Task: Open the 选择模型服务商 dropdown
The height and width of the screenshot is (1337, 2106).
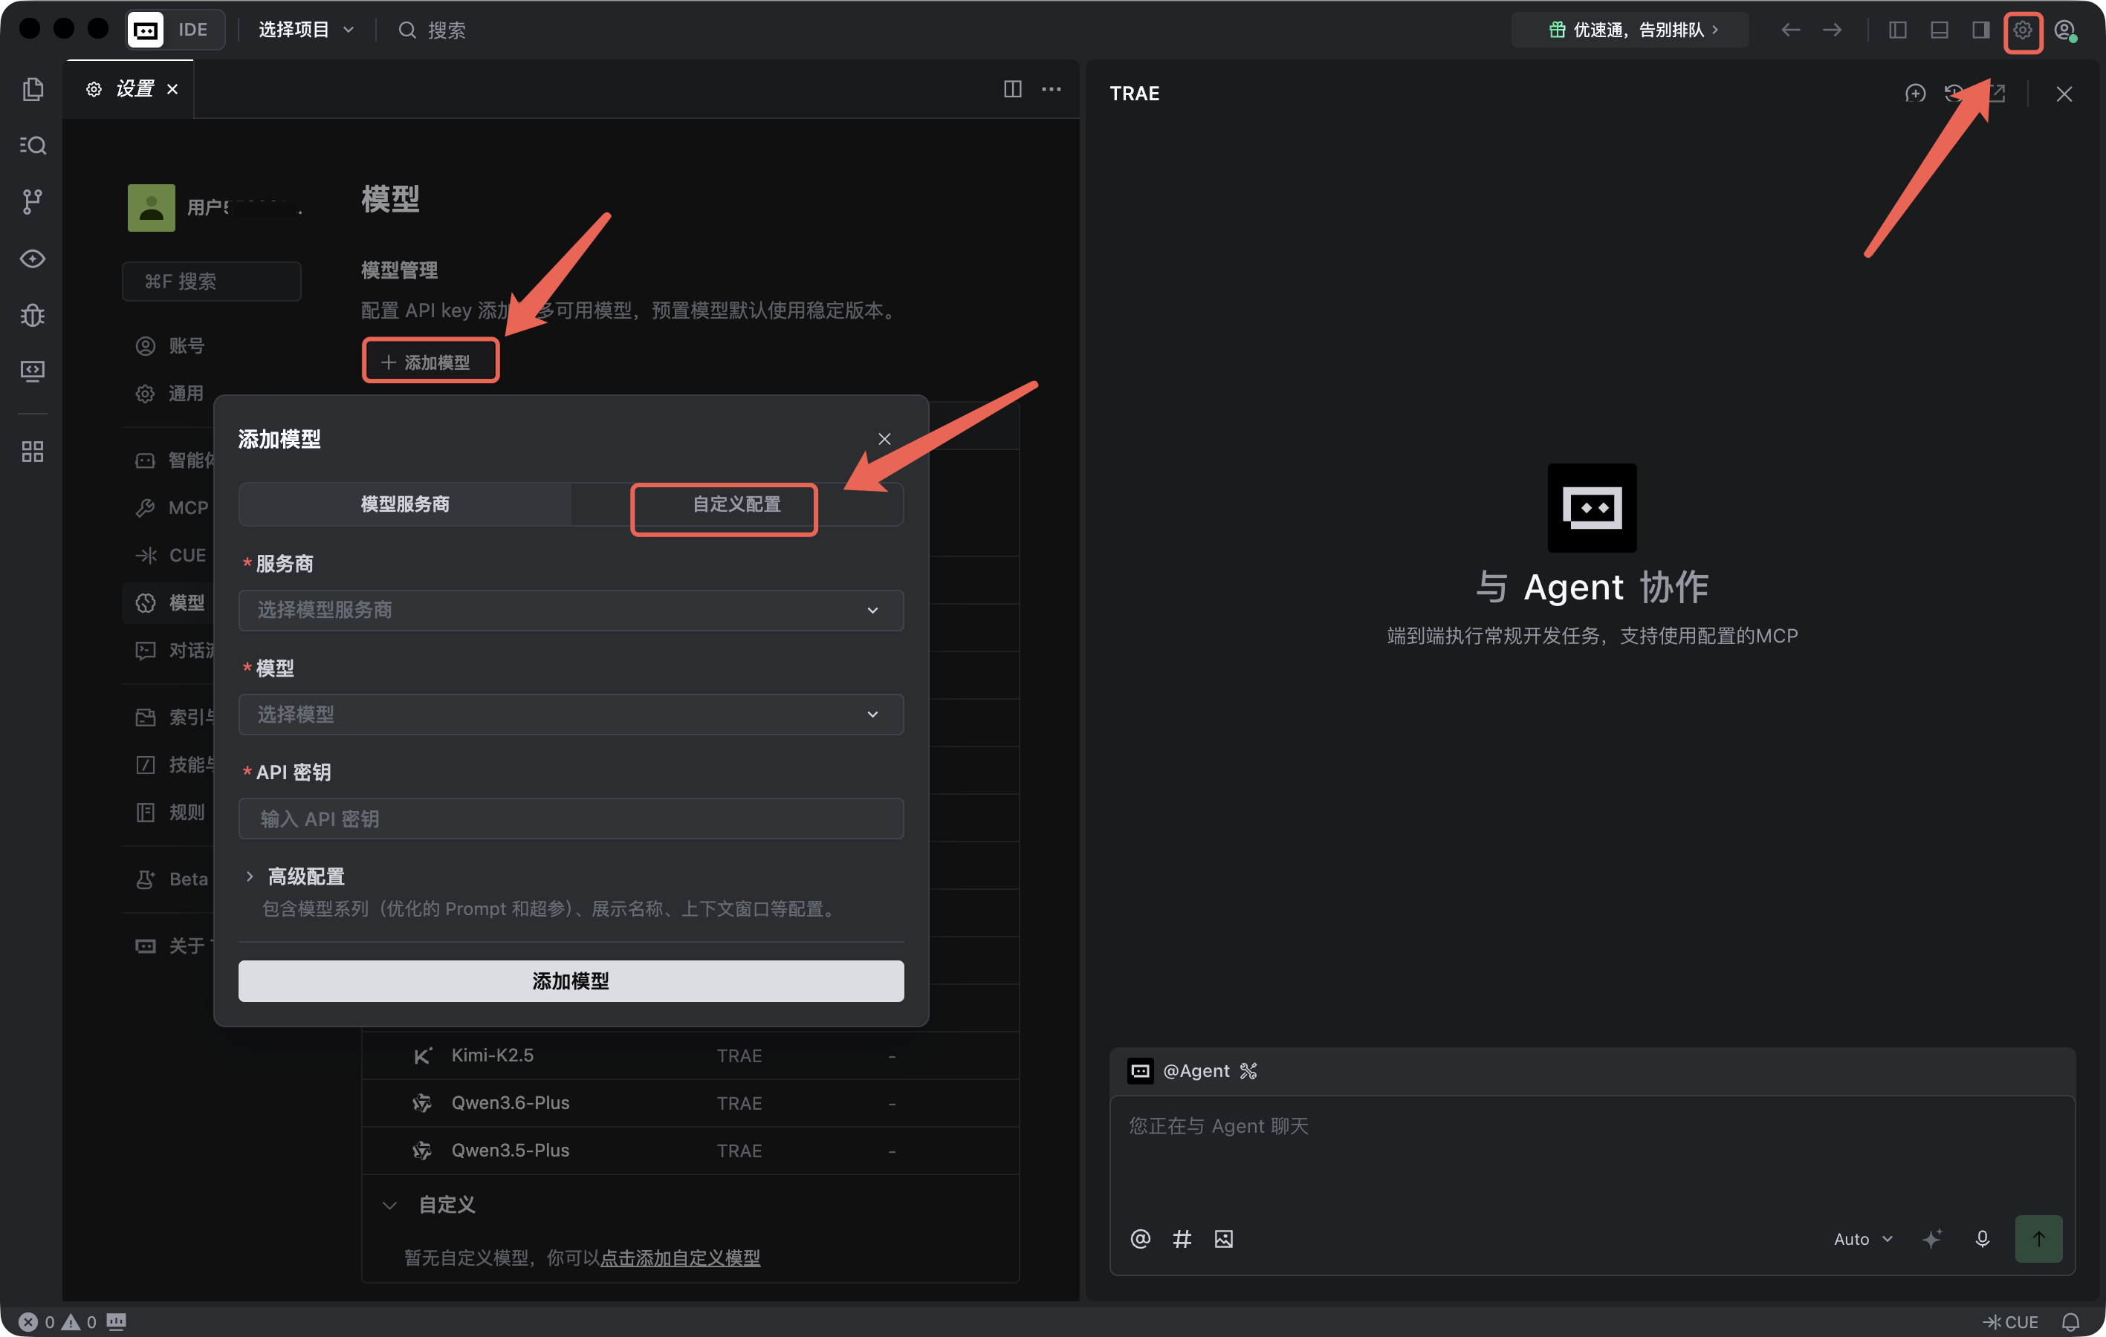Action: point(571,610)
